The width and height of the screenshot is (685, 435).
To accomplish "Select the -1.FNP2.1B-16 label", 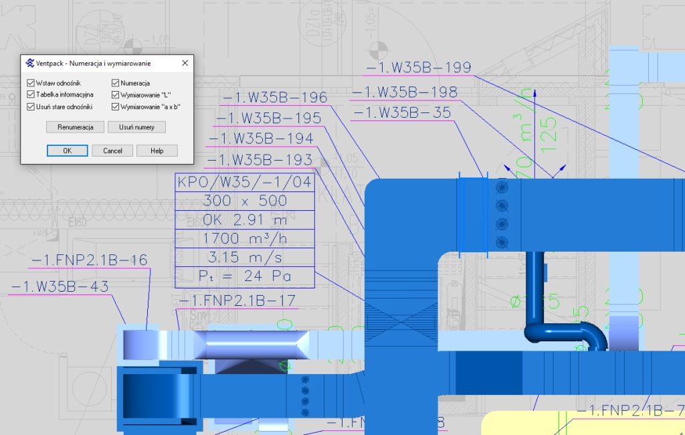I will point(90,260).
